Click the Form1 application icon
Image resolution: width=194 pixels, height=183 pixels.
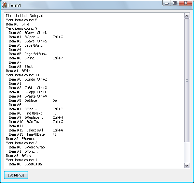[x=5, y=5]
